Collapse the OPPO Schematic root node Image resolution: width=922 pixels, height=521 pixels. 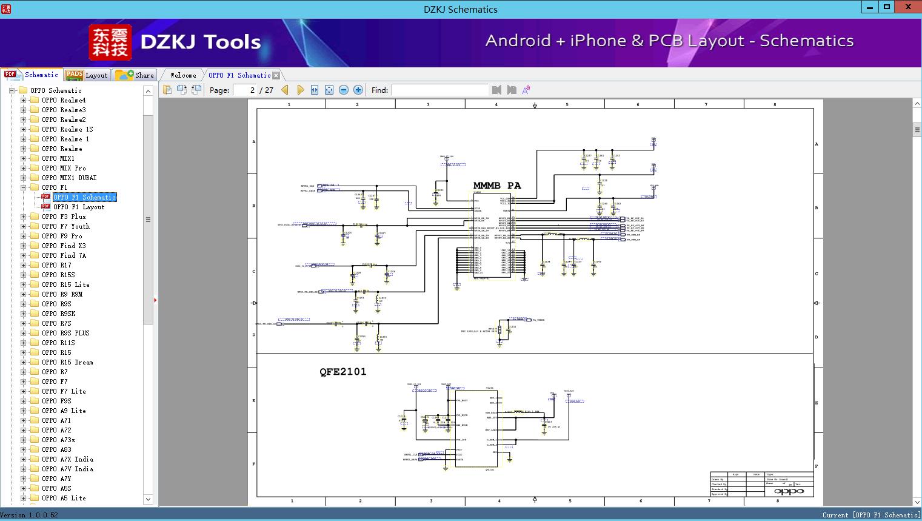click(12, 90)
